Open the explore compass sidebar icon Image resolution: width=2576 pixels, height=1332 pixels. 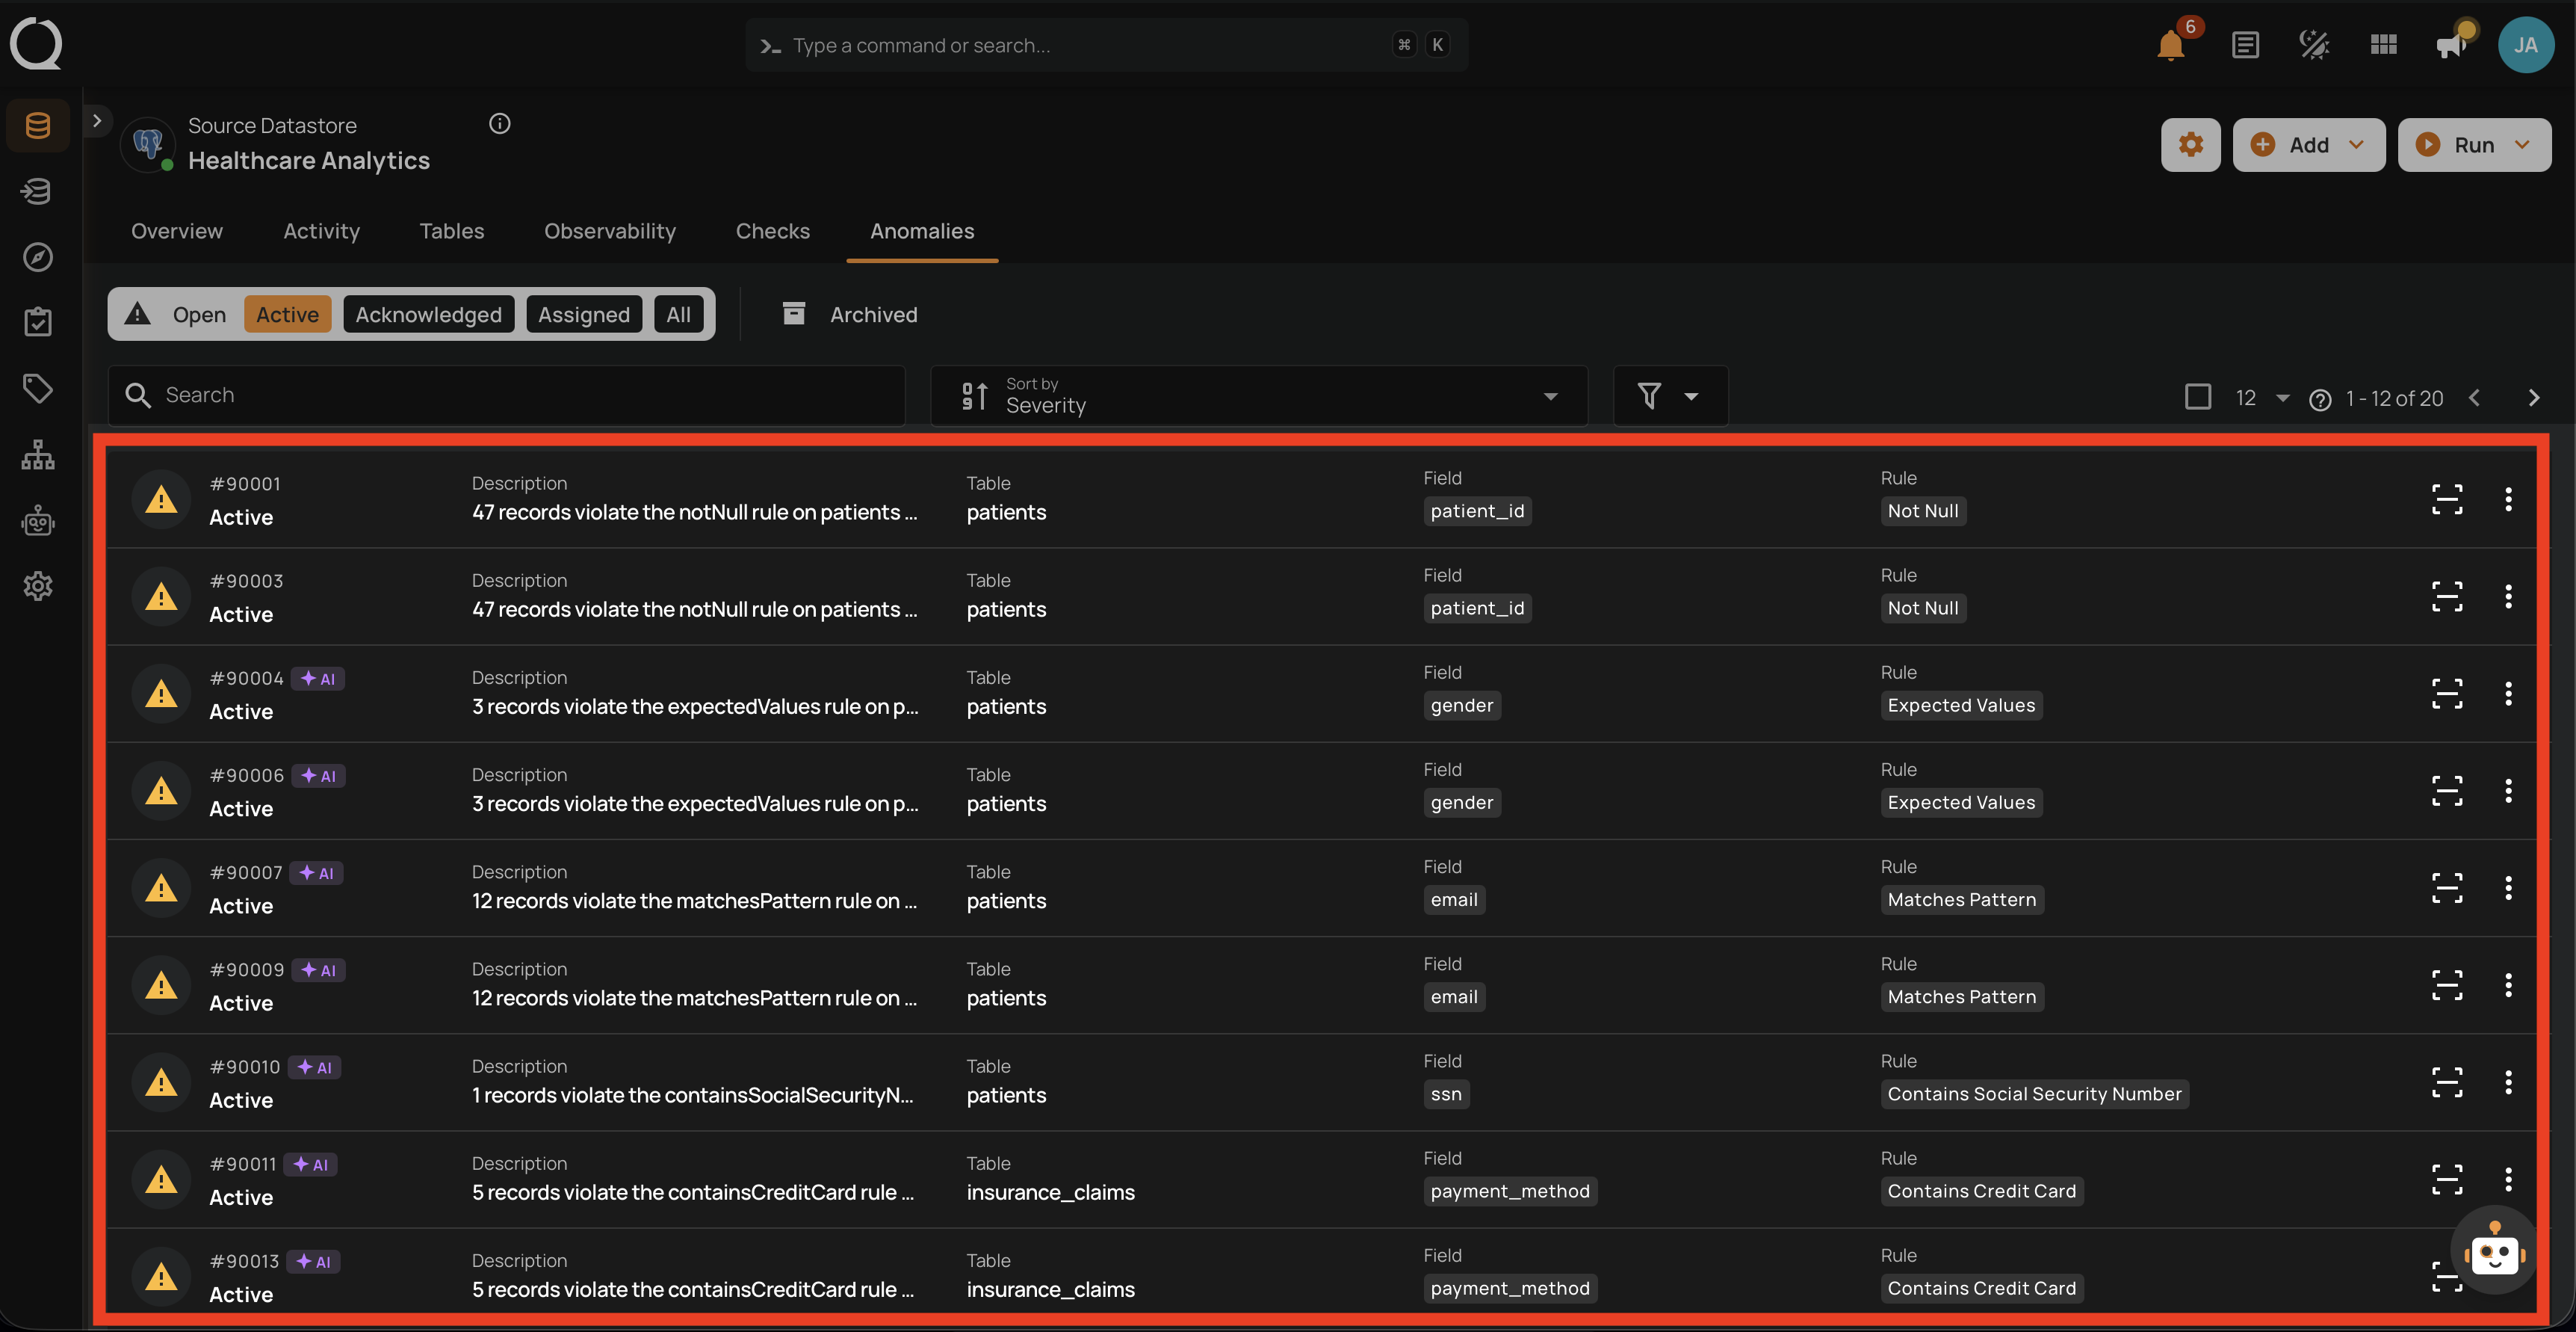(x=38, y=257)
